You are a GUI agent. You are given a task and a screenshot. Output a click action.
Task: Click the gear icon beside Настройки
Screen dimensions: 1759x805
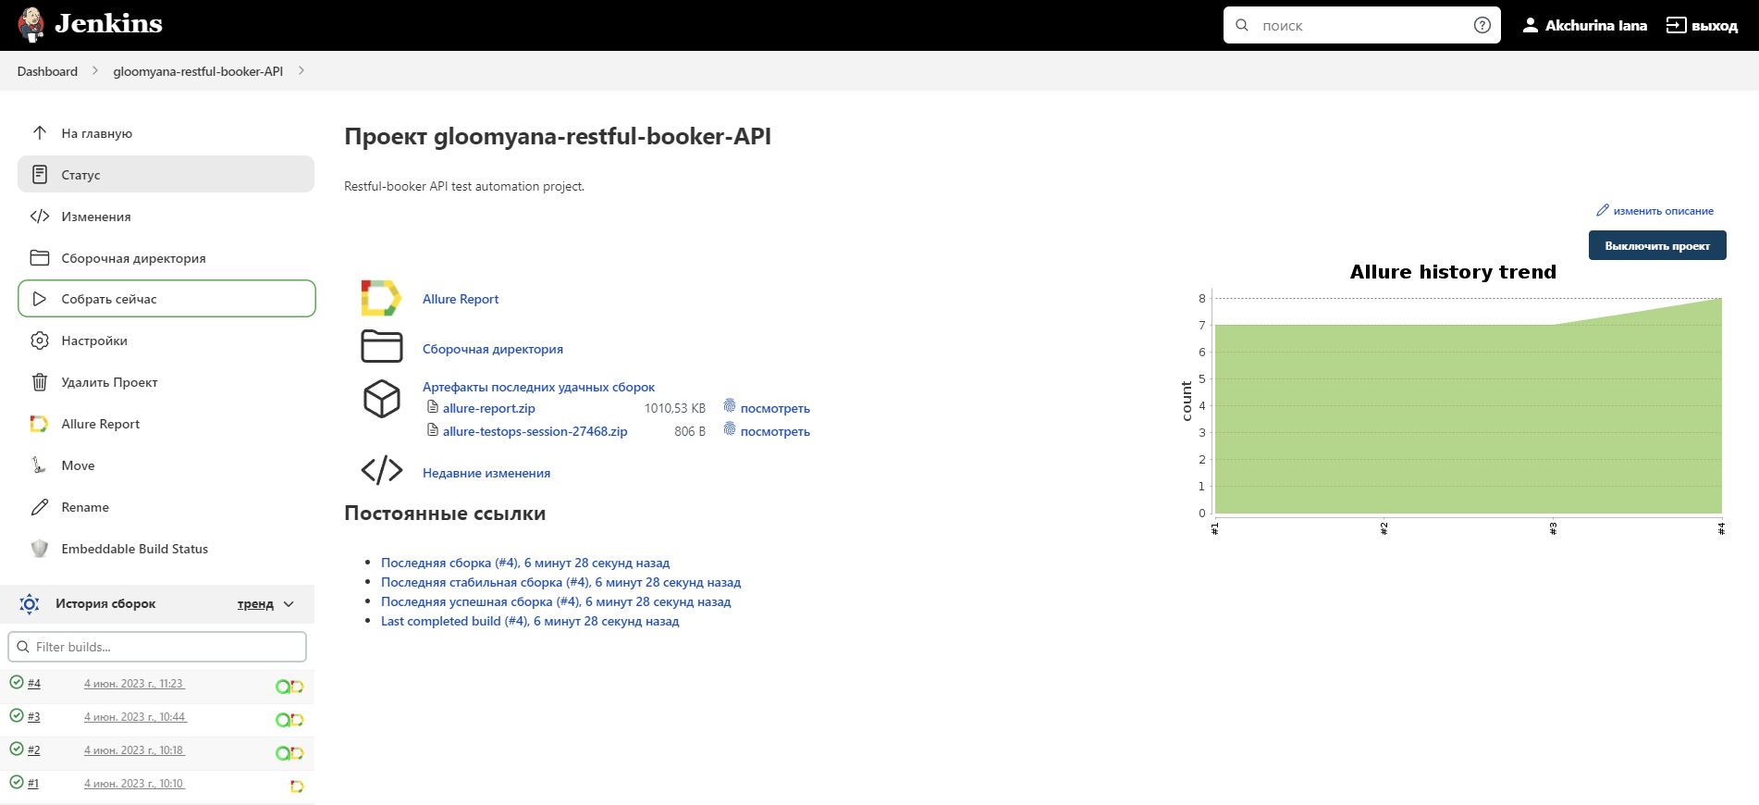pos(40,341)
